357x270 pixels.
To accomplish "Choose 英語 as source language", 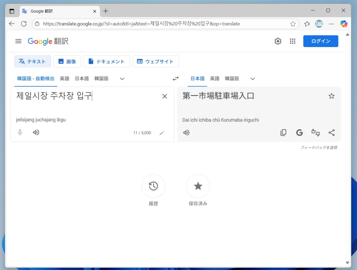I will [64, 78].
